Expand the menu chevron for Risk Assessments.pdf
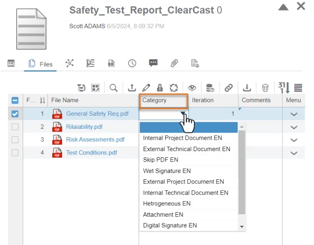 tap(294, 140)
